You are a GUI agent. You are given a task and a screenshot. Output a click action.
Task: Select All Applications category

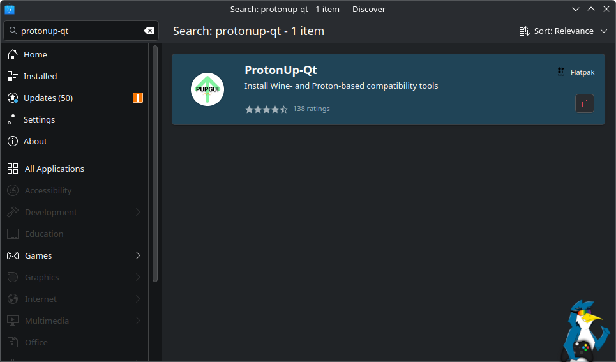(x=54, y=169)
